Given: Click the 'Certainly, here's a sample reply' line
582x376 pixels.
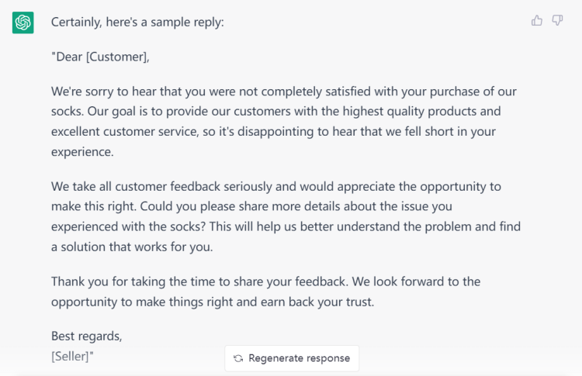Looking at the screenshot, I should [x=137, y=22].
